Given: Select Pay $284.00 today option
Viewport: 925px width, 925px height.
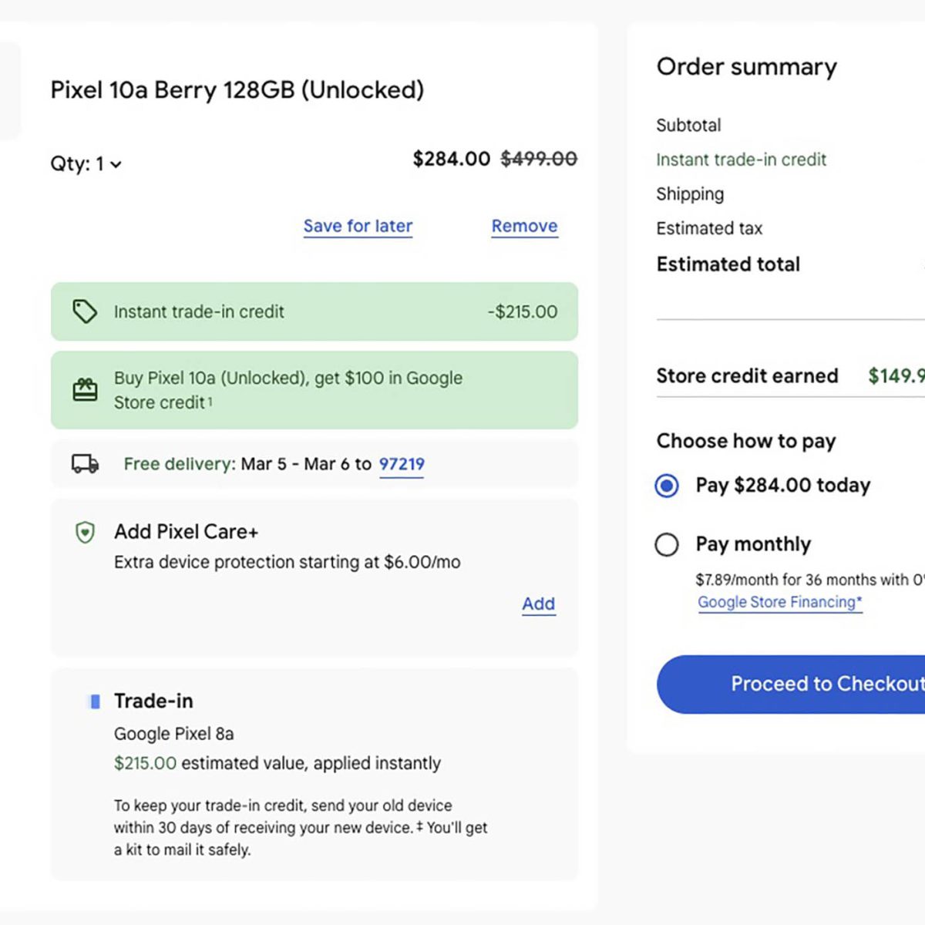Looking at the screenshot, I should pyautogui.click(x=667, y=486).
